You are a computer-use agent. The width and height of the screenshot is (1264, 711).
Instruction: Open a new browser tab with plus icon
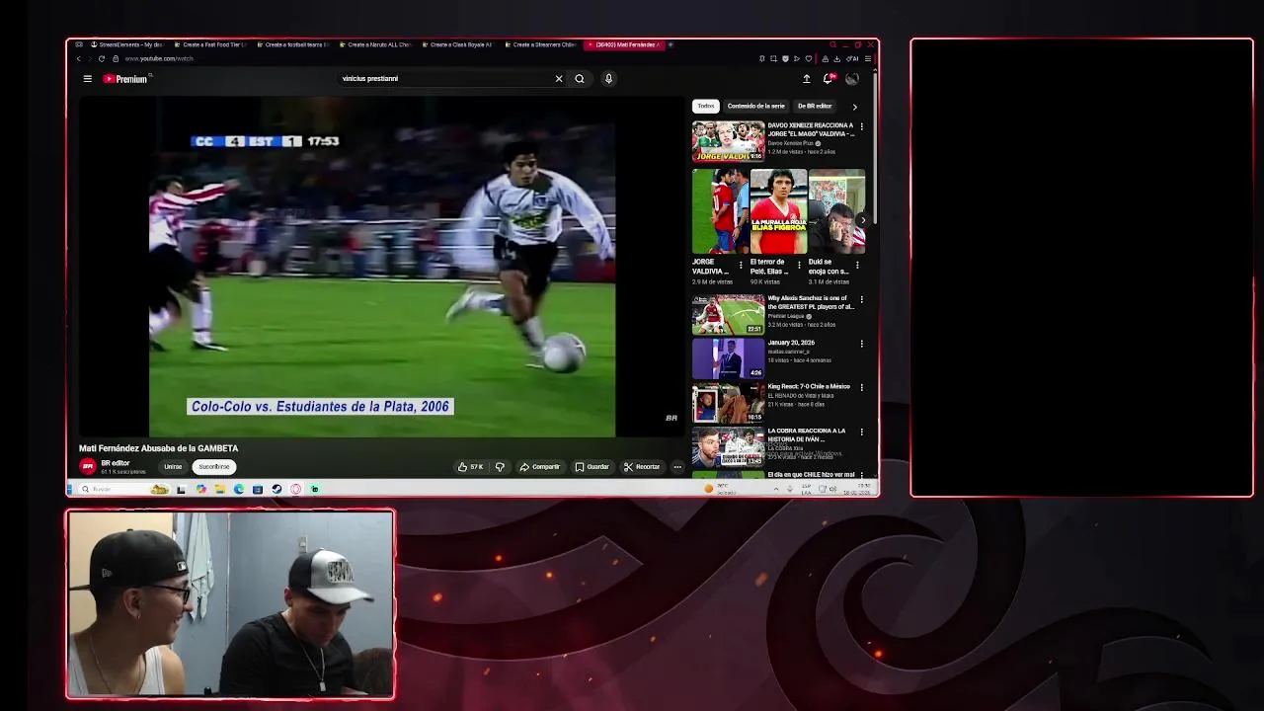click(x=671, y=44)
